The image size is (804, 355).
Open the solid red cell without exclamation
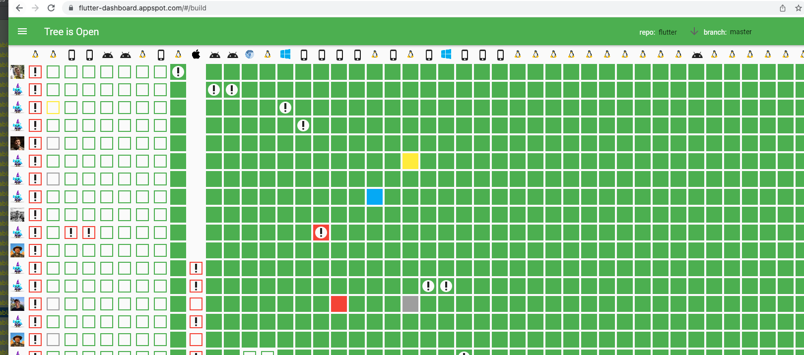339,304
